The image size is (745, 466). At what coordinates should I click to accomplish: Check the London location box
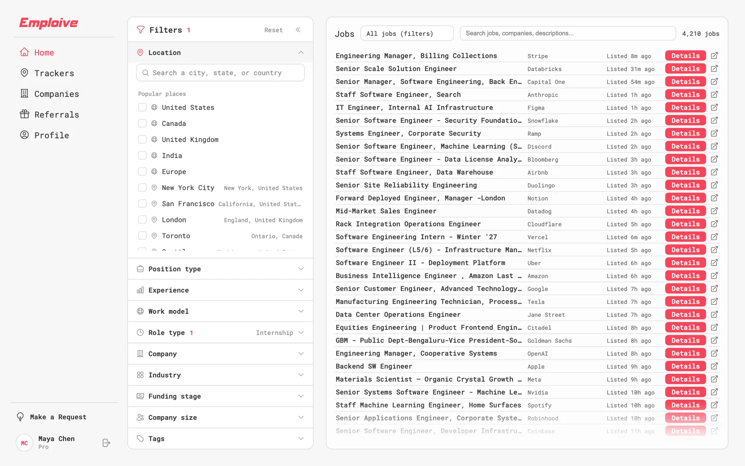(142, 220)
